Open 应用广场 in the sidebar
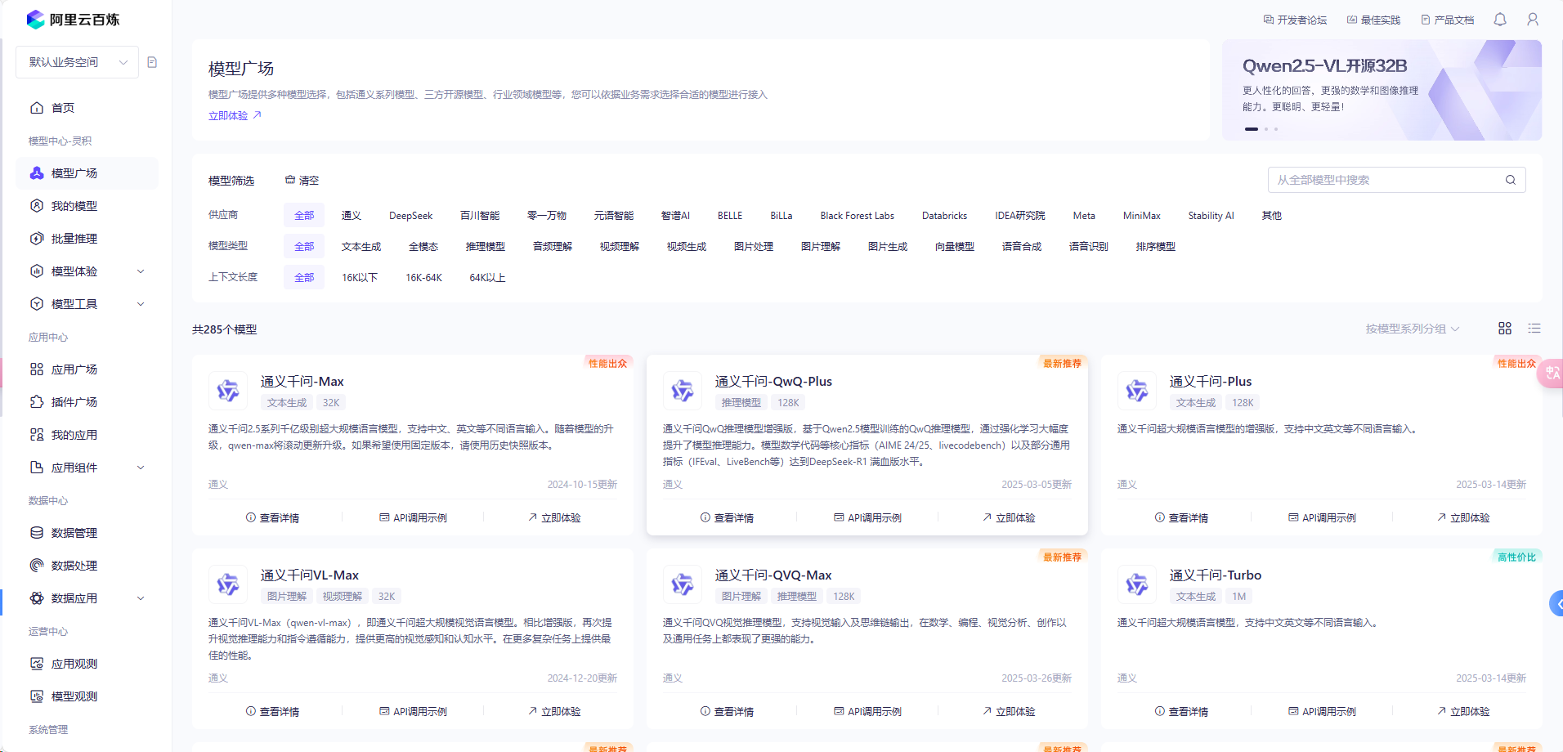The width and height of the screenshot is (1563, 752). (x=87, y=369)
